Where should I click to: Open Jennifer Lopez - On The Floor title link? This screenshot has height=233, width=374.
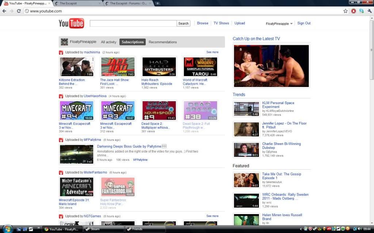click(284, 125)
